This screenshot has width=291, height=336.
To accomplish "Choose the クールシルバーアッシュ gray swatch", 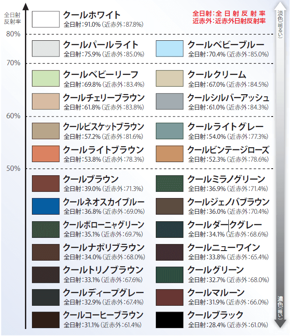I will 169,101.
